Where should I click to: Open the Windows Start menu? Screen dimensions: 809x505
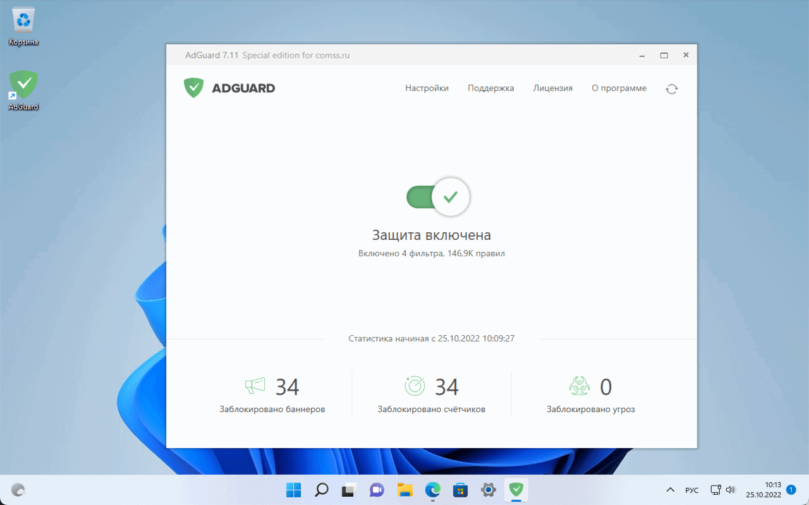tap(294, 489)
